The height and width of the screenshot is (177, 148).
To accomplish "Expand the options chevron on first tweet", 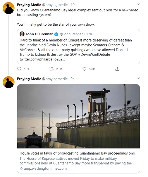I will click(138, 4).
